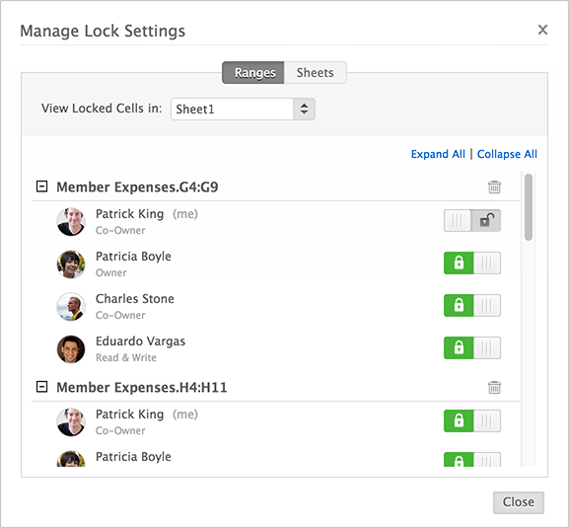Toggle lock for Patrick King on G4:G9
Image resolution: width=569 pixels, height=528 pixels.
tap(472, 220)
